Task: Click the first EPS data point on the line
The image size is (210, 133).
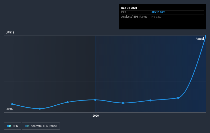Action: 12,104
